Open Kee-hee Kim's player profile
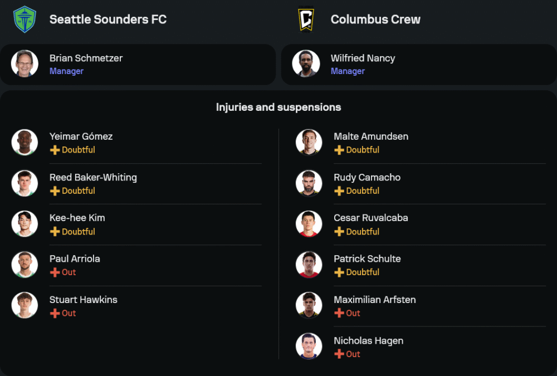The width and height of the screenshot is (557, 376). tap(77, 218)
